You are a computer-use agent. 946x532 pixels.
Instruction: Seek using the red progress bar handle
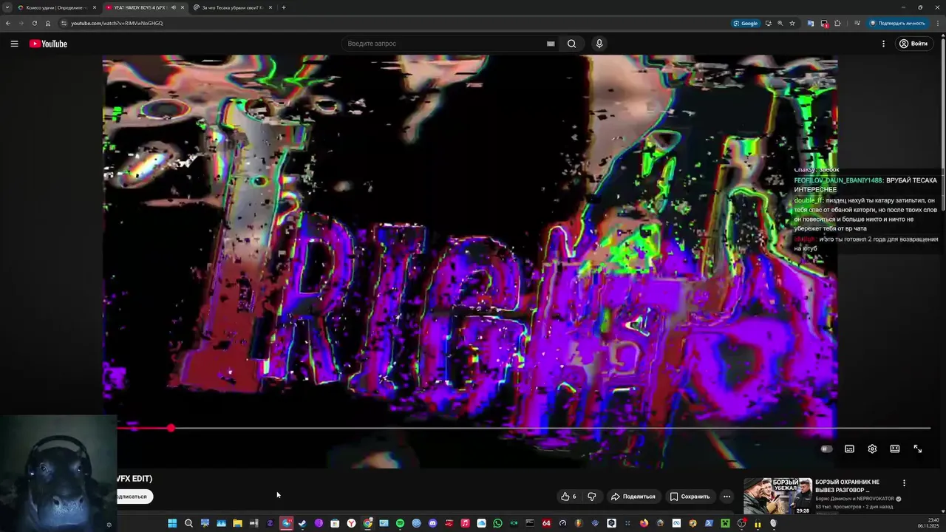171,428
